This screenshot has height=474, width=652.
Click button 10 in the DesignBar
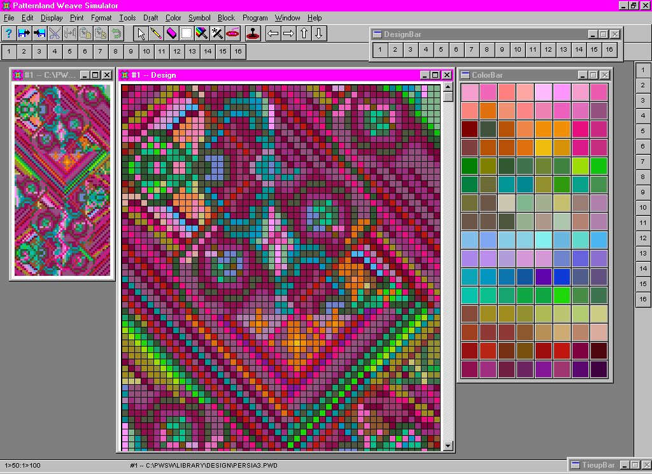coord(517,50)
